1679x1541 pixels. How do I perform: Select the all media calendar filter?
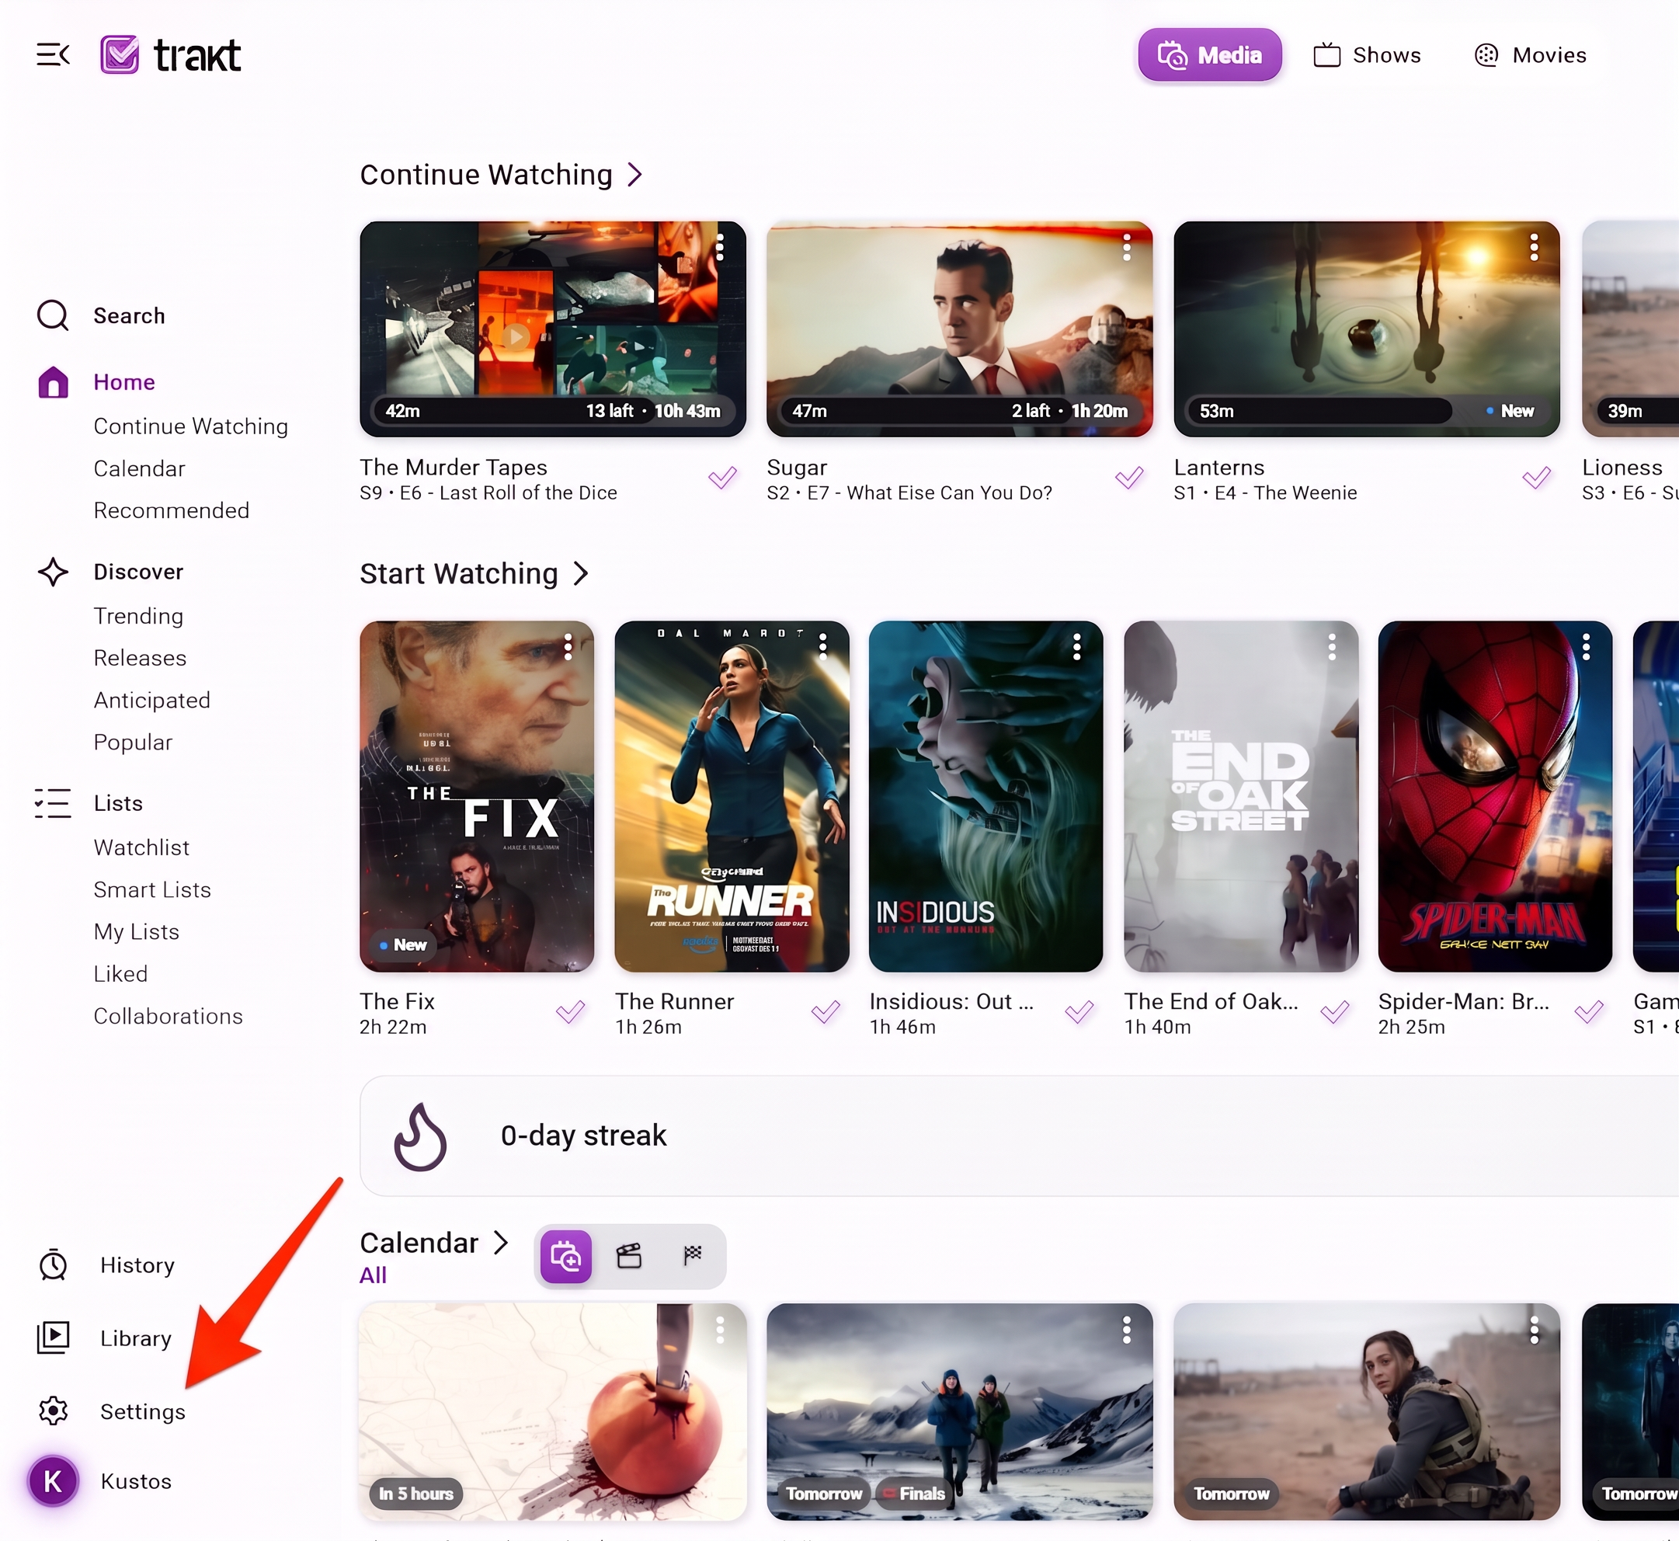coord(566,1256)
